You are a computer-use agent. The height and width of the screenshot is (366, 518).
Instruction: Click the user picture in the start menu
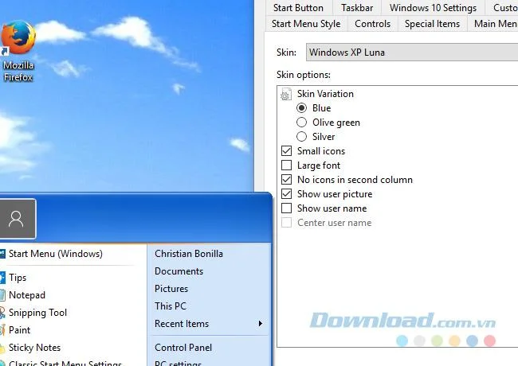pos(18,219)
